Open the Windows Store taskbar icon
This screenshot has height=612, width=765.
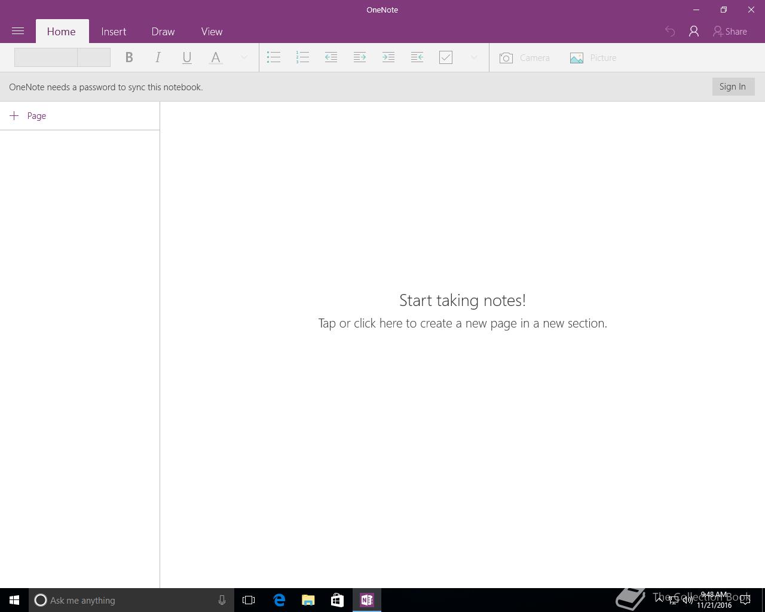tap(337, 600)
